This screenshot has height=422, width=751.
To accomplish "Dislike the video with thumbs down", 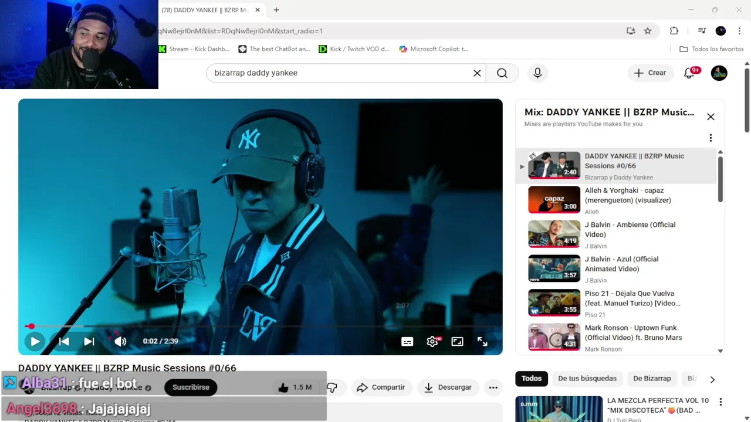I will point(332,387).
